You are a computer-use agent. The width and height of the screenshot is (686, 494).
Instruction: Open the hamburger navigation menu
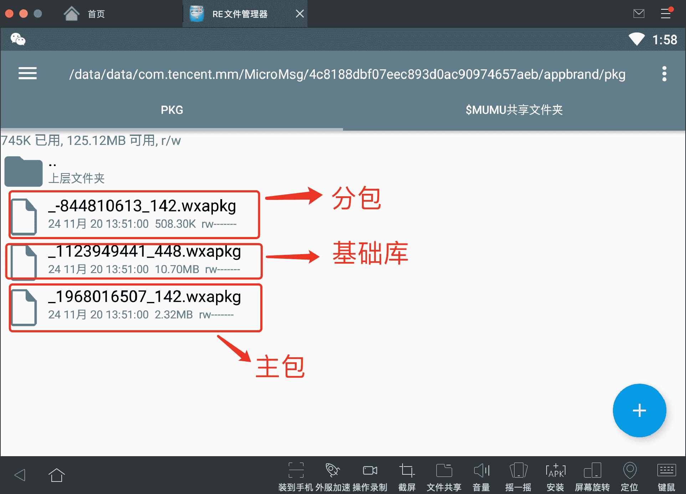27,74
